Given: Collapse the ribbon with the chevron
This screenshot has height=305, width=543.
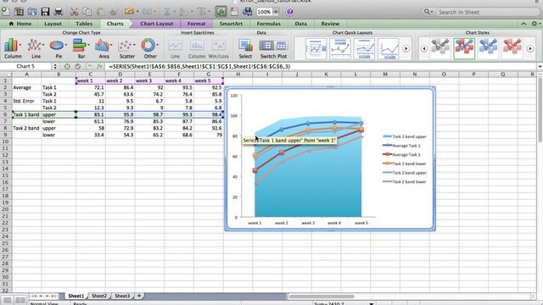Looking at the screenshot, I should [x=523, y=24].
